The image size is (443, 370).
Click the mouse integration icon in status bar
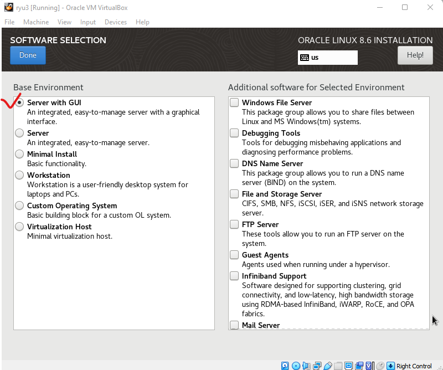pos(380,366)
